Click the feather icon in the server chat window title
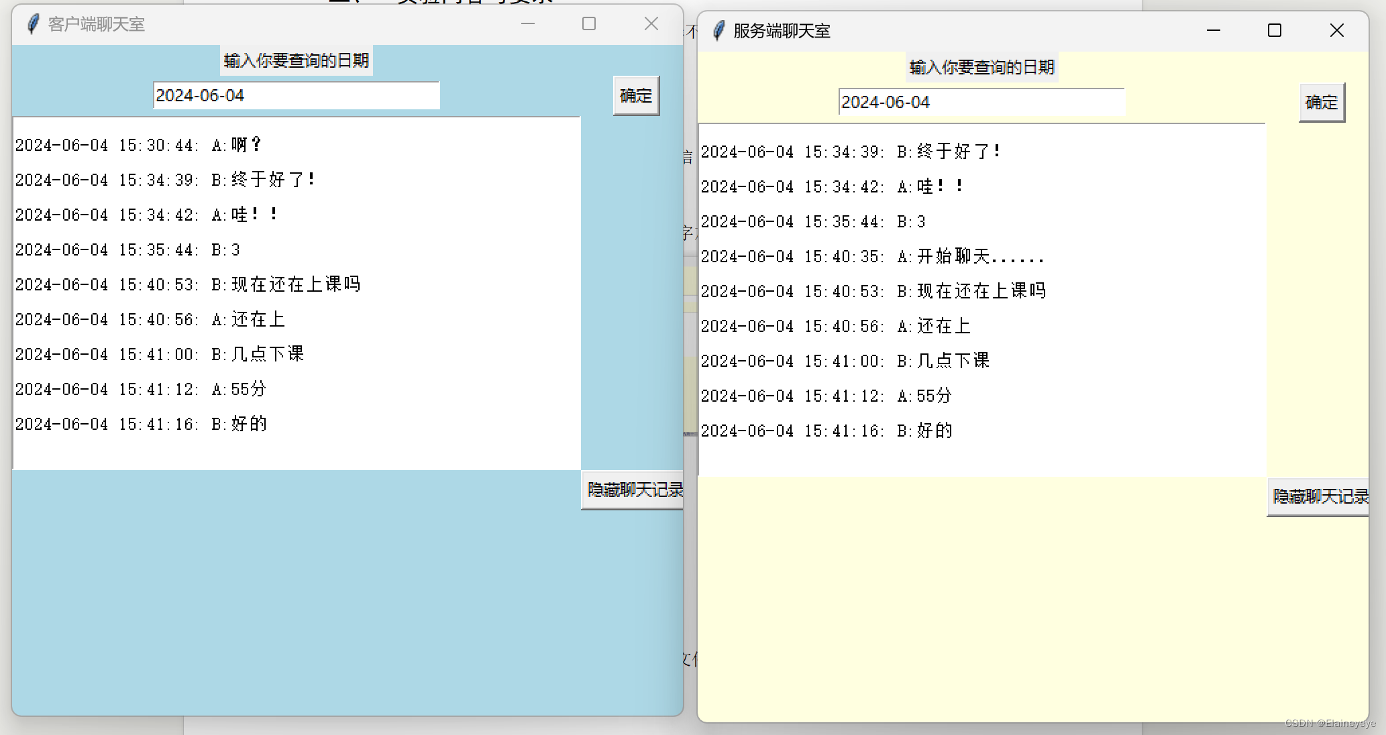 718,31
